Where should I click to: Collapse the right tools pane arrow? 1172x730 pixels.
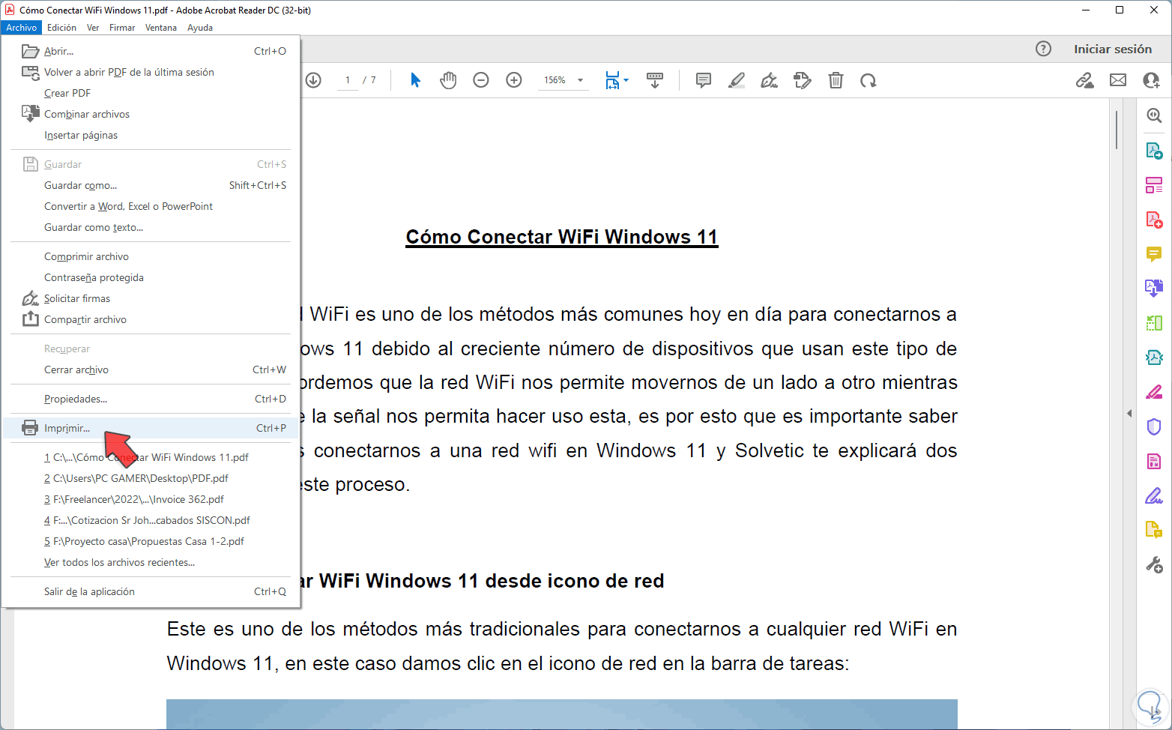pos(1129,413)
